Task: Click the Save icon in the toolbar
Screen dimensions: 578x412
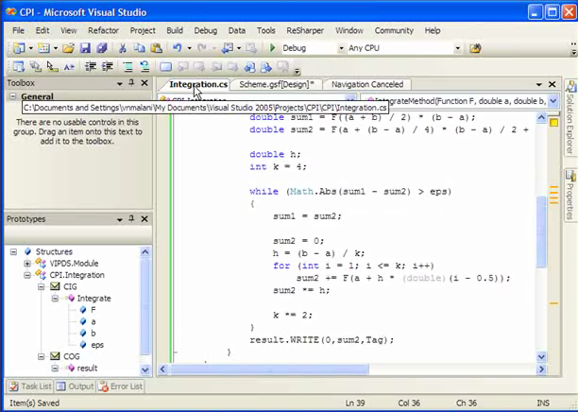Action: click(85, 48)
